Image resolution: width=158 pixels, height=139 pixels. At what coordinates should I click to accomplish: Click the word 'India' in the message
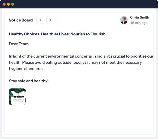(101, 56)
